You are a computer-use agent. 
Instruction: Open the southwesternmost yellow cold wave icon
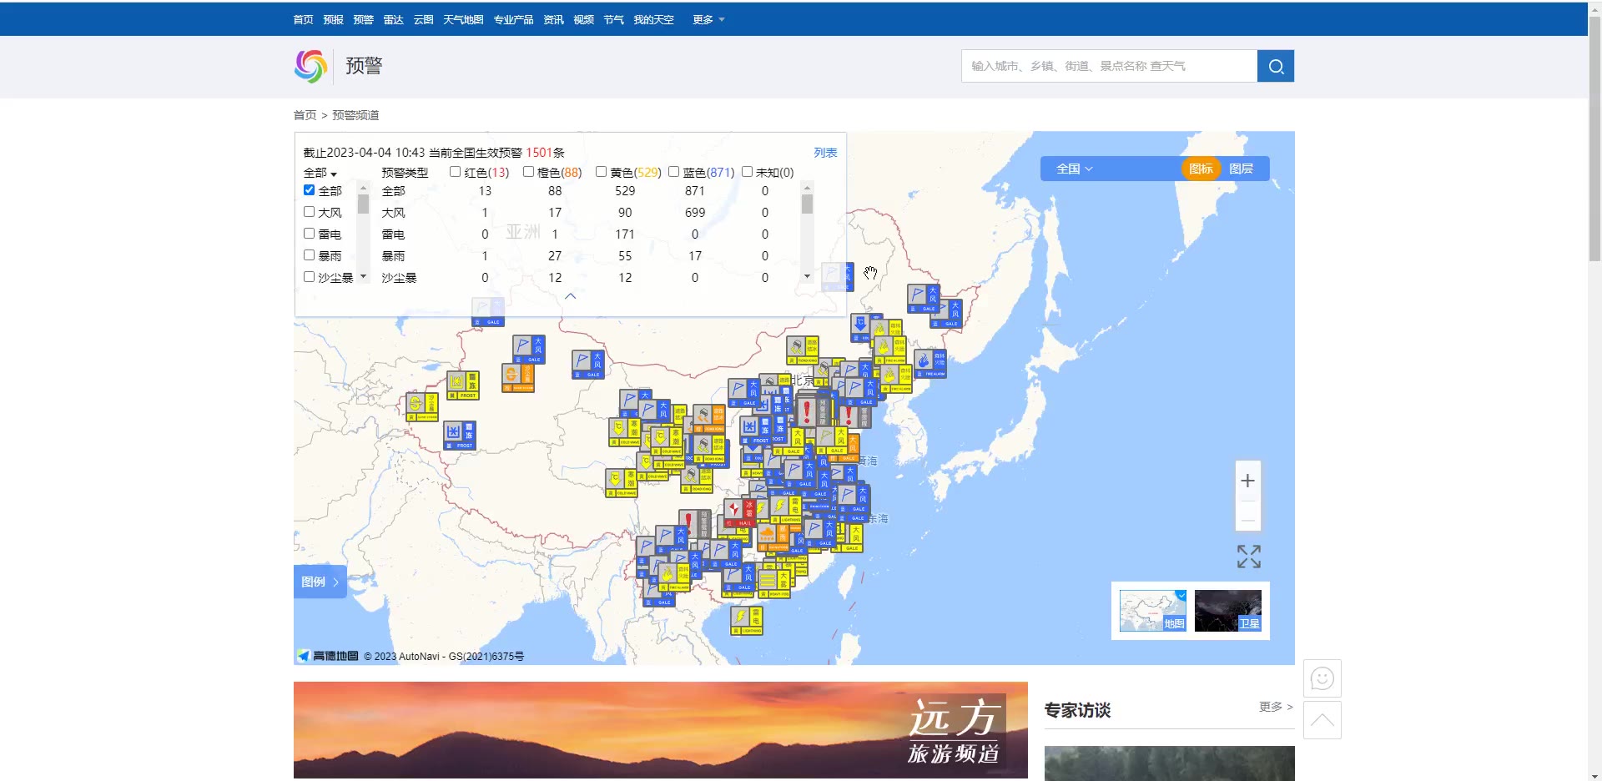[x=621, y=483]
